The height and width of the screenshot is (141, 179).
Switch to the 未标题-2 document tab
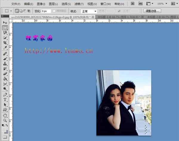tap(162, 17)
